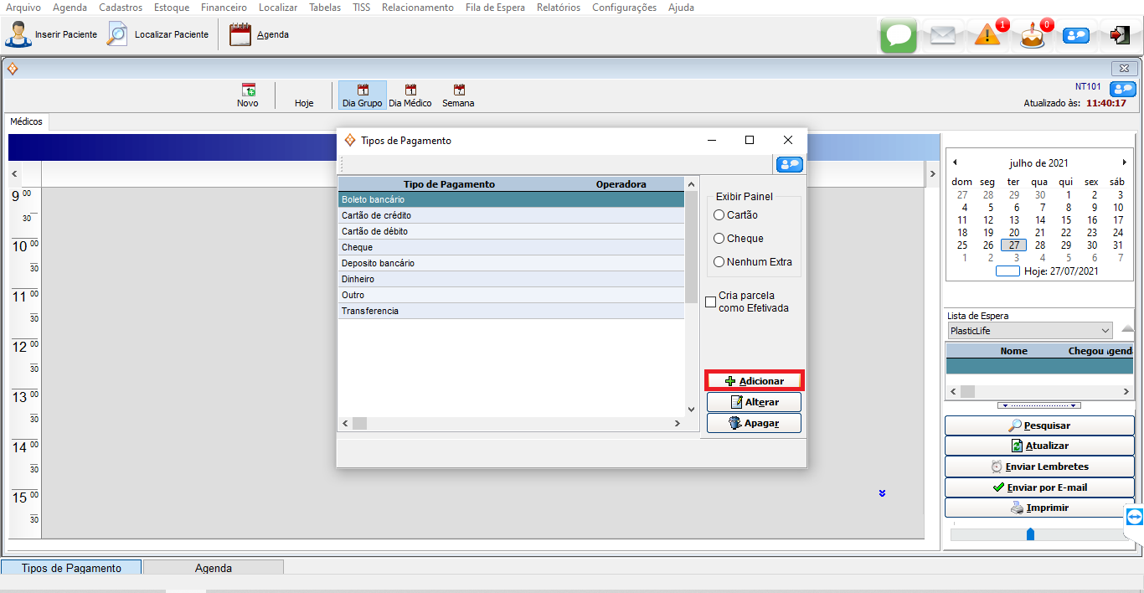The height and width of the screenshot is (593, 1144).
Task: Select the Nenhum Extra radio option
Action: coord(719,262)
